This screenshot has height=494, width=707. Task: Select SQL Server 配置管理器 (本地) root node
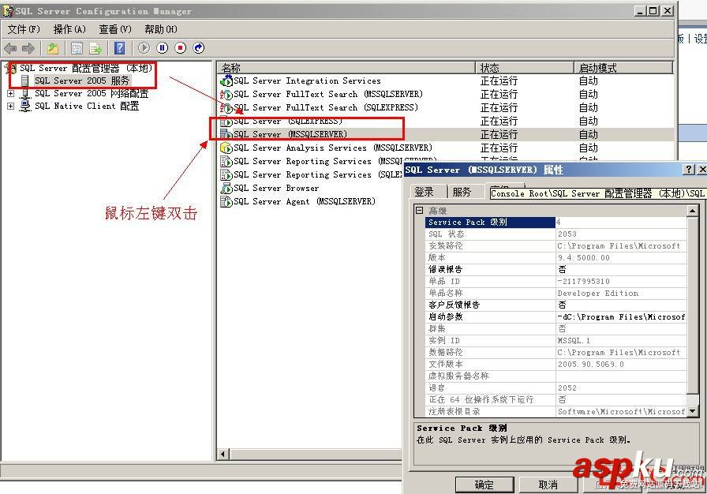pos(86,68)
